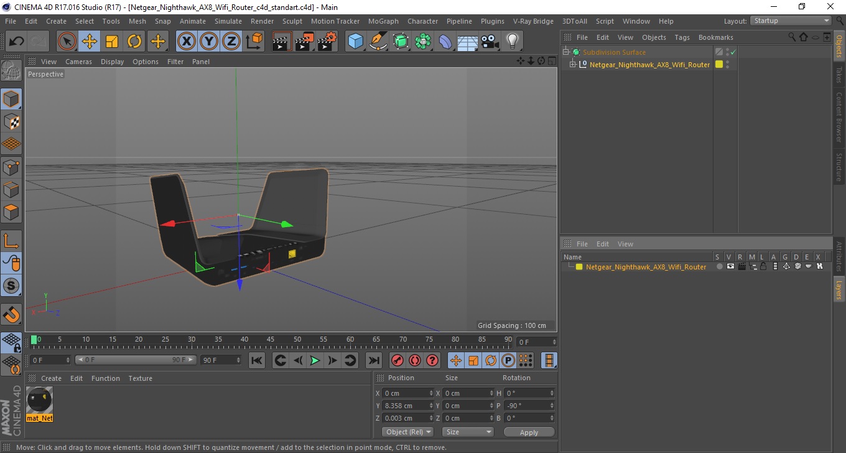This screenshot has height=453, width=846.
Task: Toggle layer Lock icon
Action: point(763,266)
